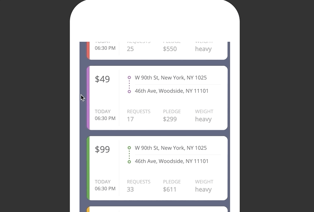Click the purple dotted route line
314x212 pixels.
[x=129, y=84]
